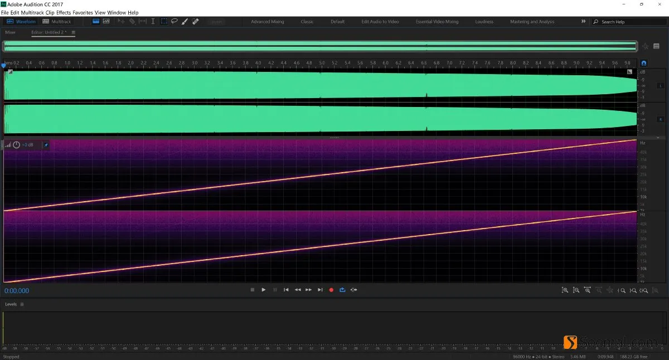
Task: Switch to Edit Audio to Video workspace
Action: point(380,22)
